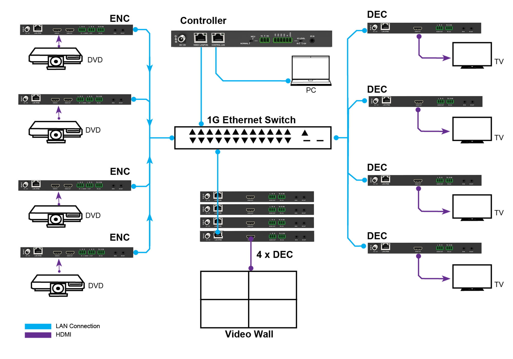The height and width of the screenshot is (359, 513).
Task: Click the TV icon level with the Video Wall
Action: click(472, 277)
